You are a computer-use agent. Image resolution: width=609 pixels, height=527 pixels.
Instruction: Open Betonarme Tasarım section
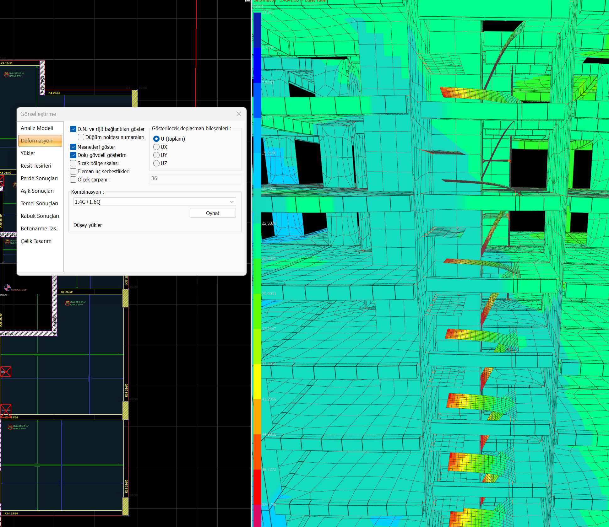(40, 229)
